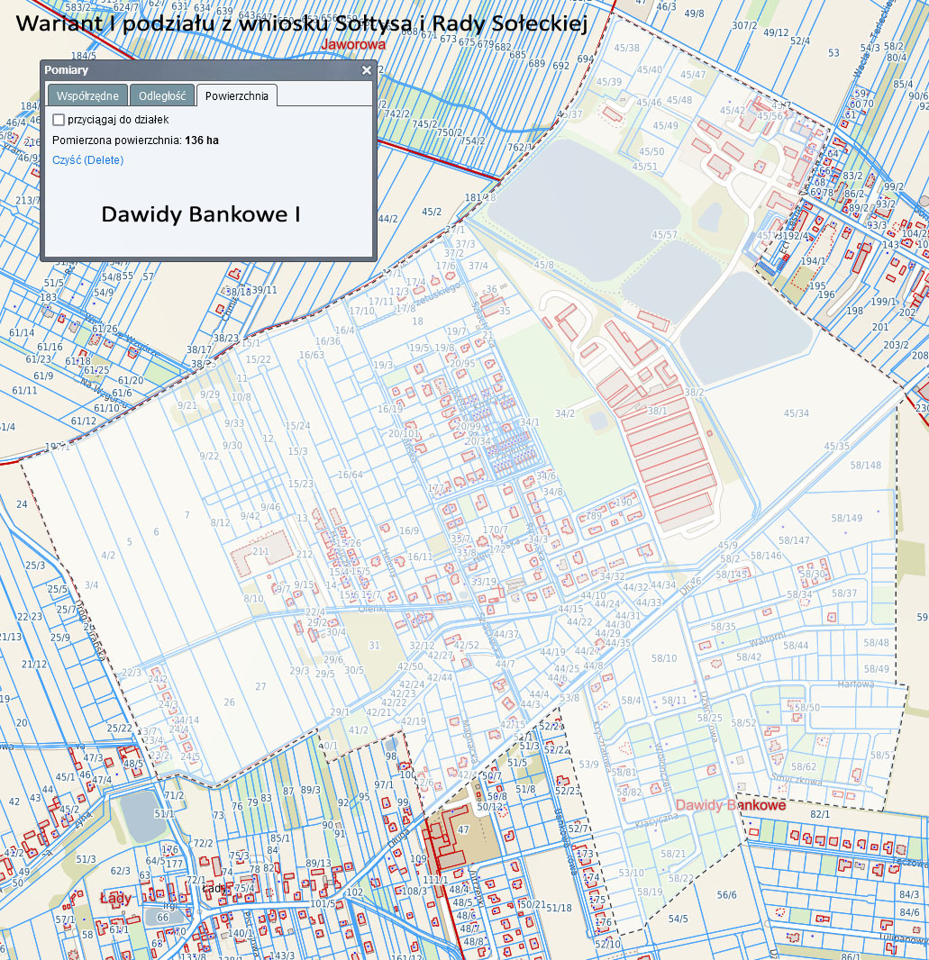The width and height of the screenshot is (929, 960).
Task: Open the Odległość measurement tab
Action: [x=162, y=95]
